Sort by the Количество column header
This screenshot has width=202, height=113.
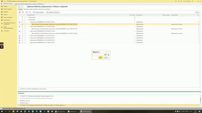click(132, 15)
